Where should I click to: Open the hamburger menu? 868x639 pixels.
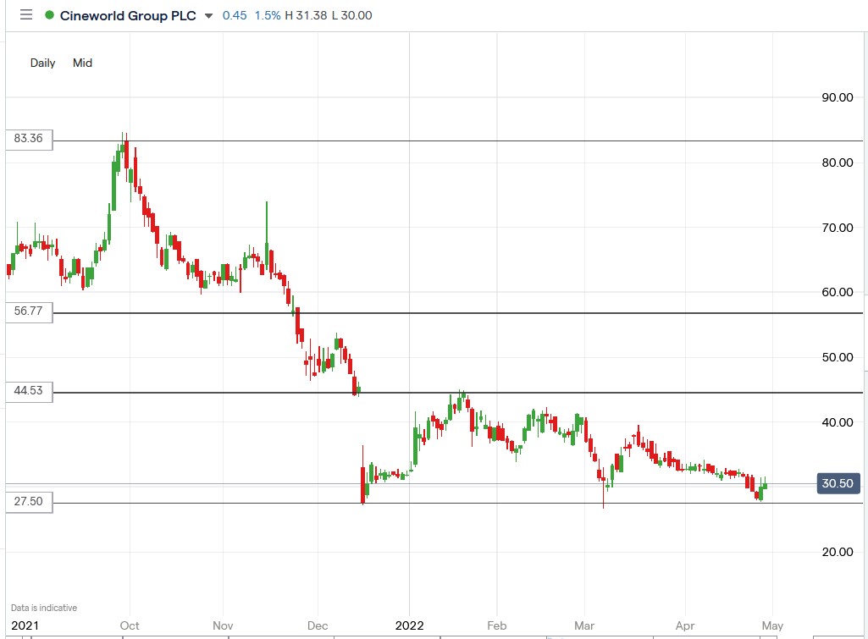25,14
